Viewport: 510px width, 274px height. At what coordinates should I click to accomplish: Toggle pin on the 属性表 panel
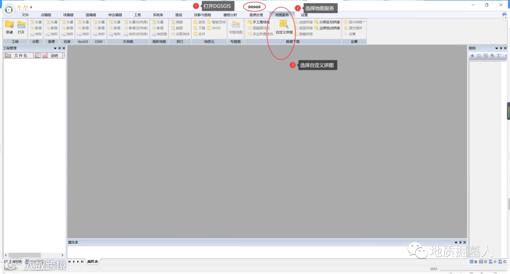tap(460, 242)
